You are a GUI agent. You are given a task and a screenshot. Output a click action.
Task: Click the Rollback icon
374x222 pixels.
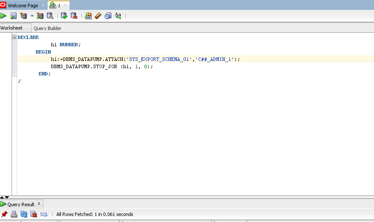pyautogui.click(x=74, y=16)
